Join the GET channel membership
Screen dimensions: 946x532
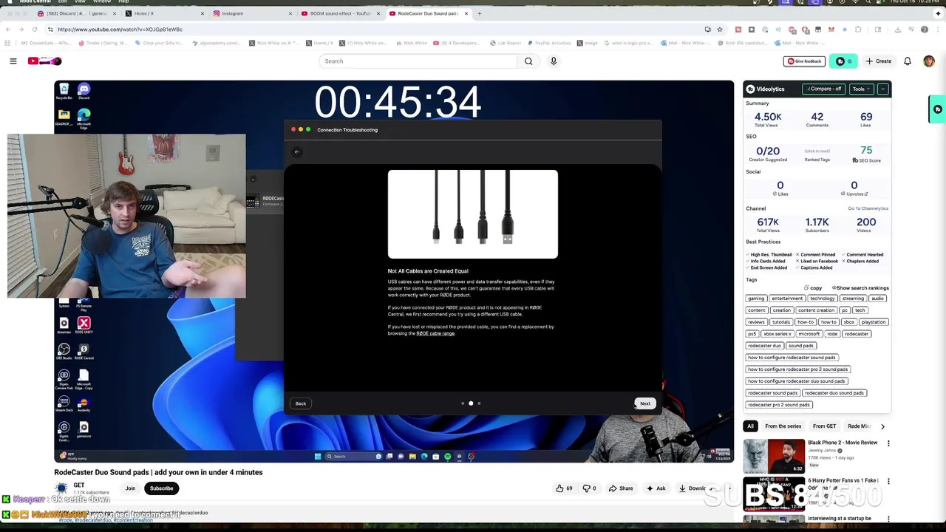pyautogui.click(x=130, y=488)
